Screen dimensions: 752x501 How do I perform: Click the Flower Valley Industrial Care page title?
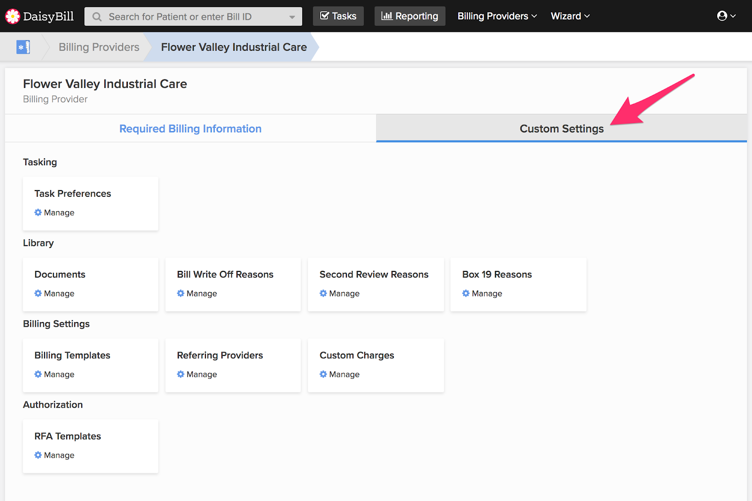tap(105, 84)
